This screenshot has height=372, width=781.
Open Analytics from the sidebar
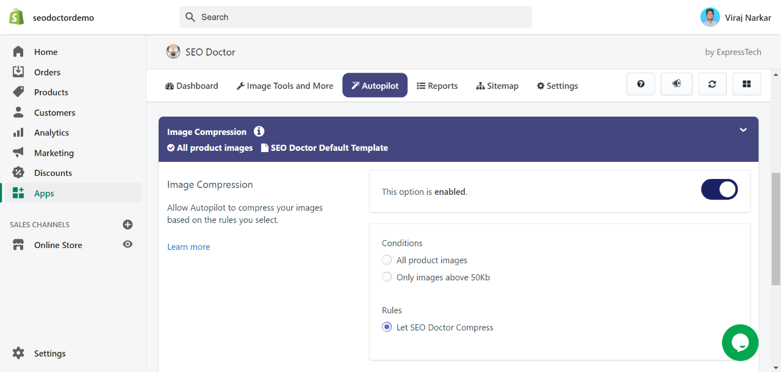point(51,133)
